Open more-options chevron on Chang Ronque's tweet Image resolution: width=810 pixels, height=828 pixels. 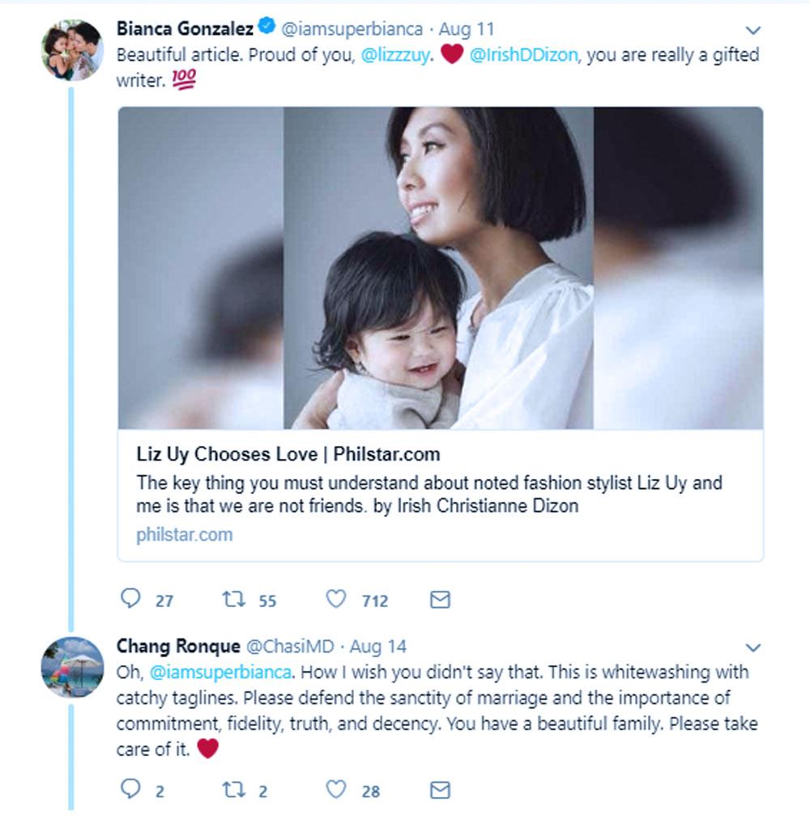click(753, 648)
